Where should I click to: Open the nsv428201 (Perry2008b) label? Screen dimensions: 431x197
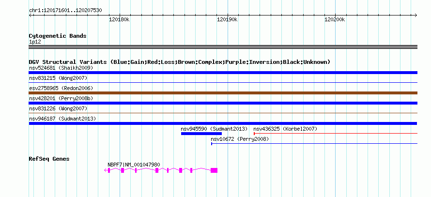[x=61, y=98]
